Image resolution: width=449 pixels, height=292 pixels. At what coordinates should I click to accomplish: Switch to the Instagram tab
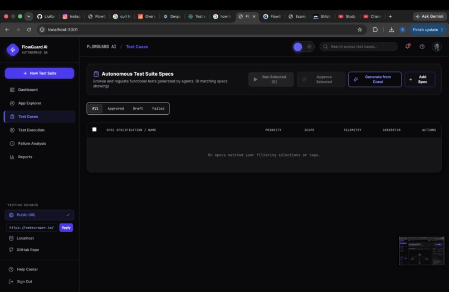click(x=72, y=16)
